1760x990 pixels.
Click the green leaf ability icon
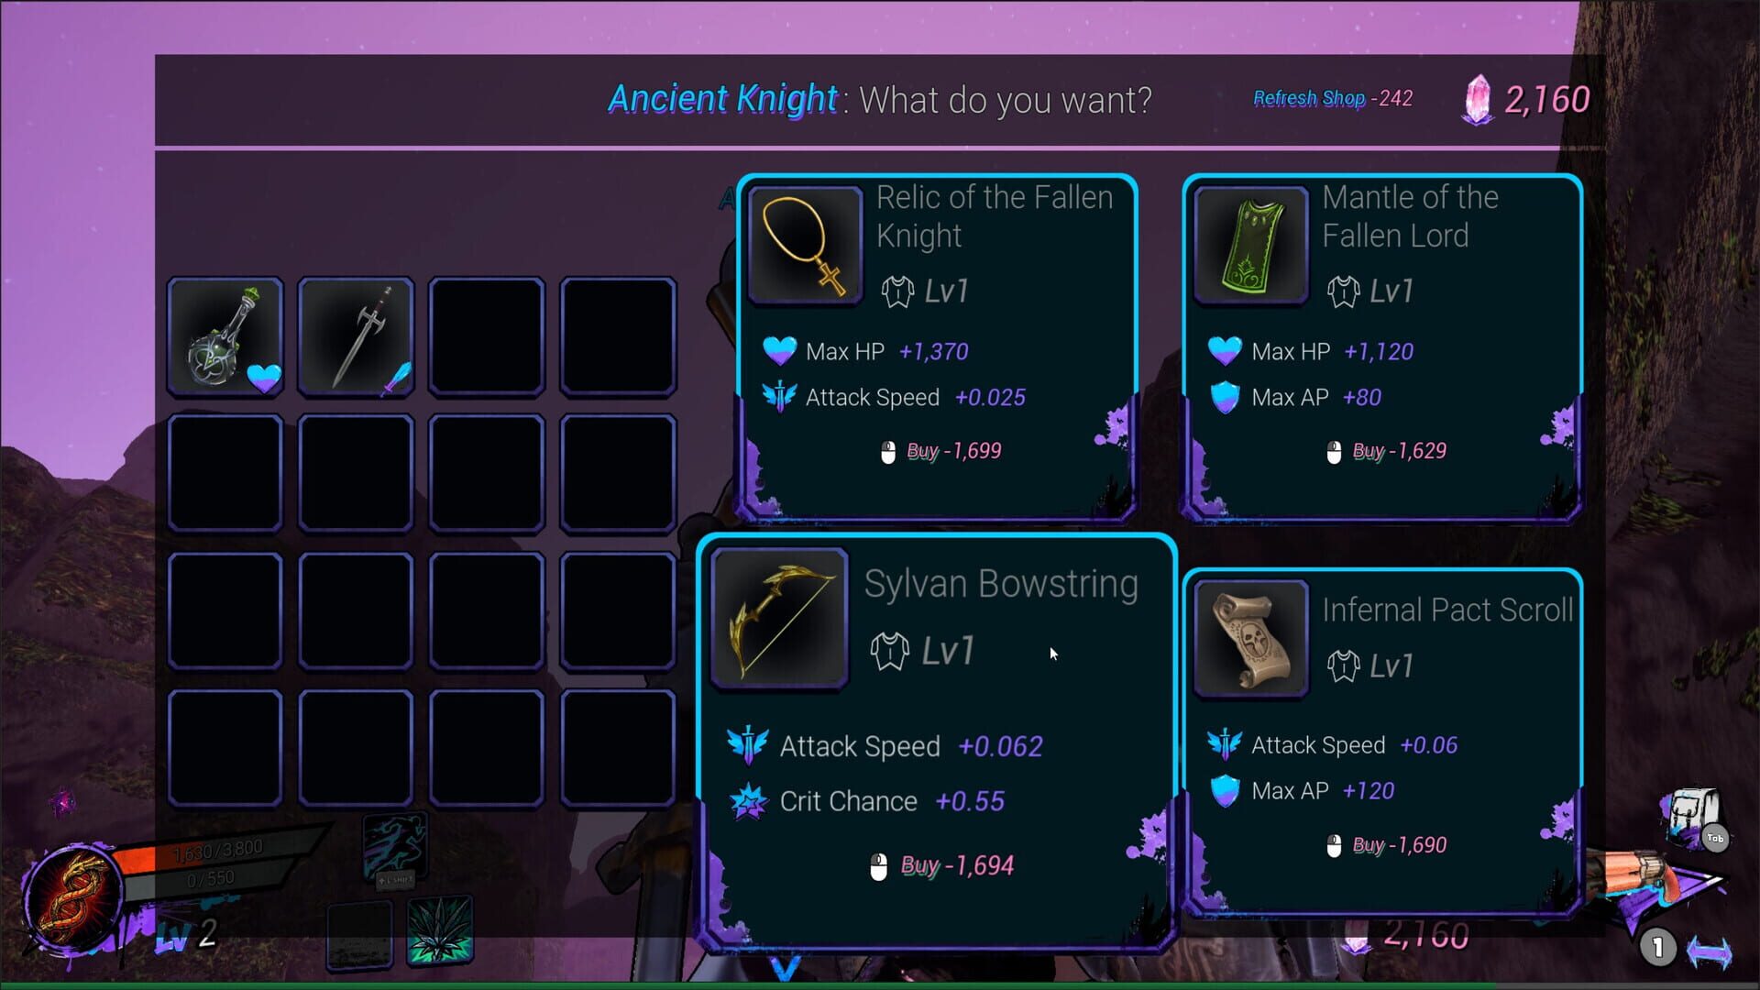tap(439, 931)
